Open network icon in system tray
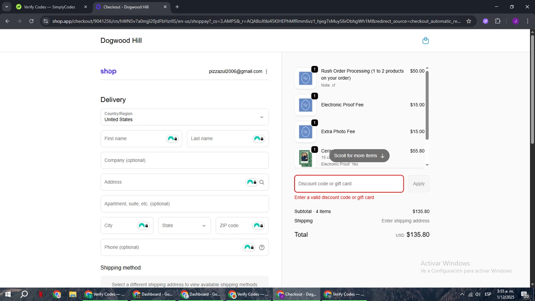535x301 pixels. (x=470, y=295)
